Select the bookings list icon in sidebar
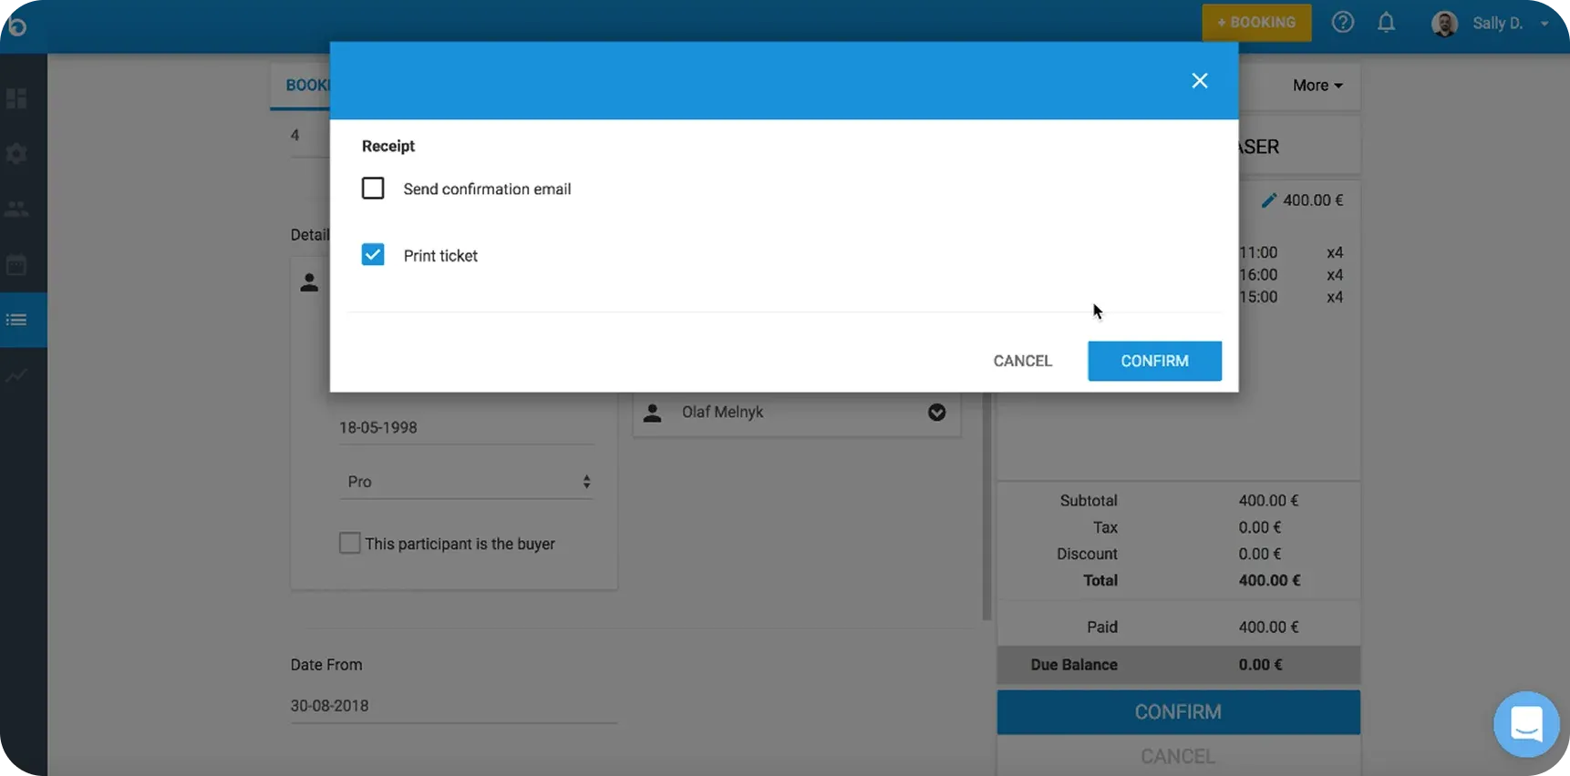 pos(16,320)
